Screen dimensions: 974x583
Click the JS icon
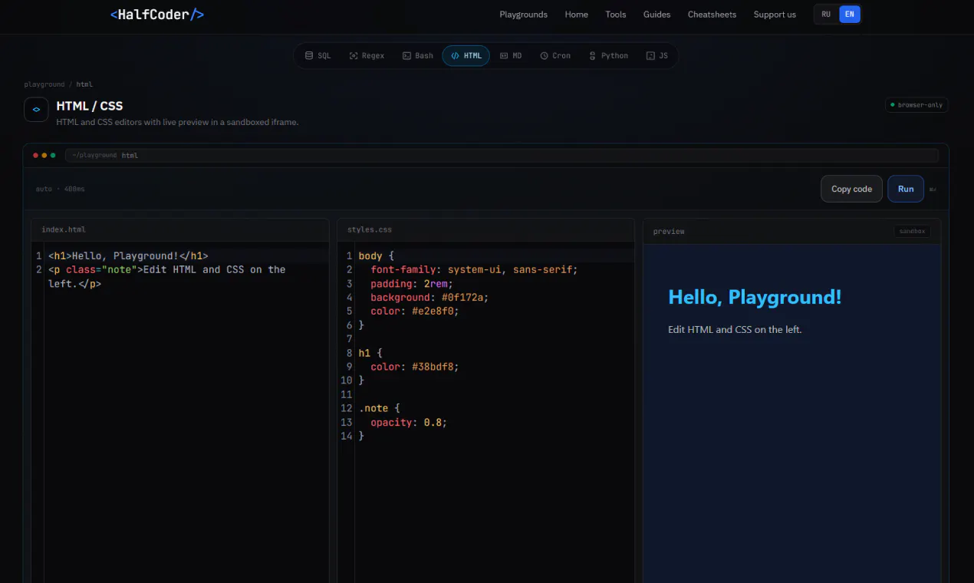(650, 56)
